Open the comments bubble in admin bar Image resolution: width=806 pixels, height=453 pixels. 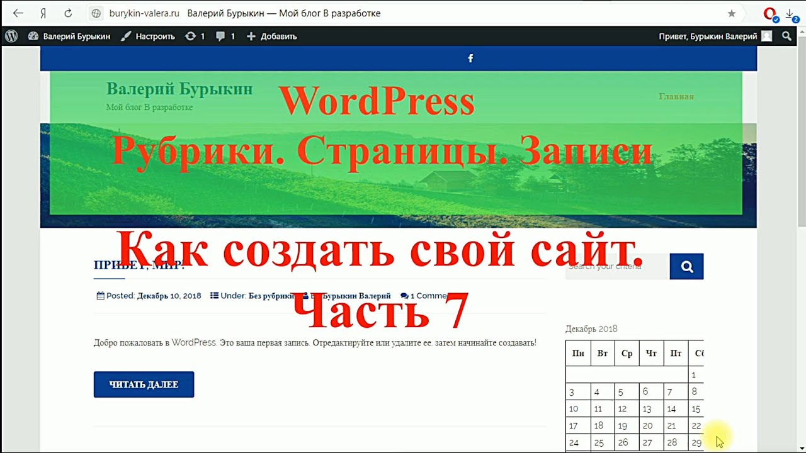[225, 36]
